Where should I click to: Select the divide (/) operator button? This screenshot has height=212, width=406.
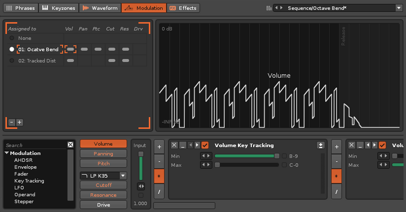159,192
